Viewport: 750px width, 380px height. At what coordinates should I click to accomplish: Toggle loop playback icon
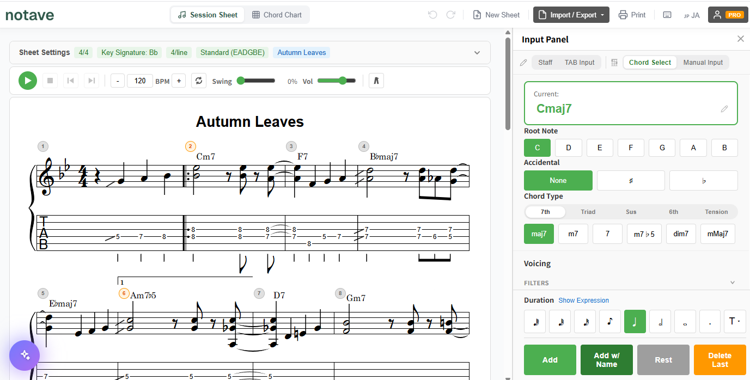[199, 81]
